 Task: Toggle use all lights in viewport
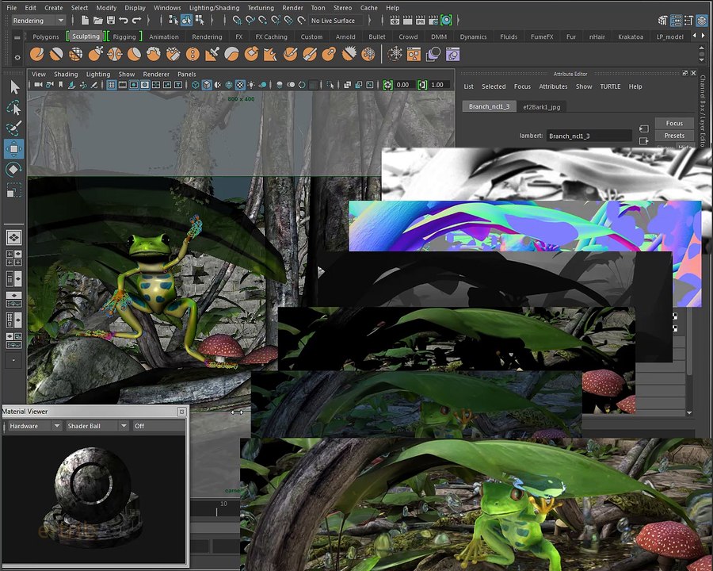(251, 85)
